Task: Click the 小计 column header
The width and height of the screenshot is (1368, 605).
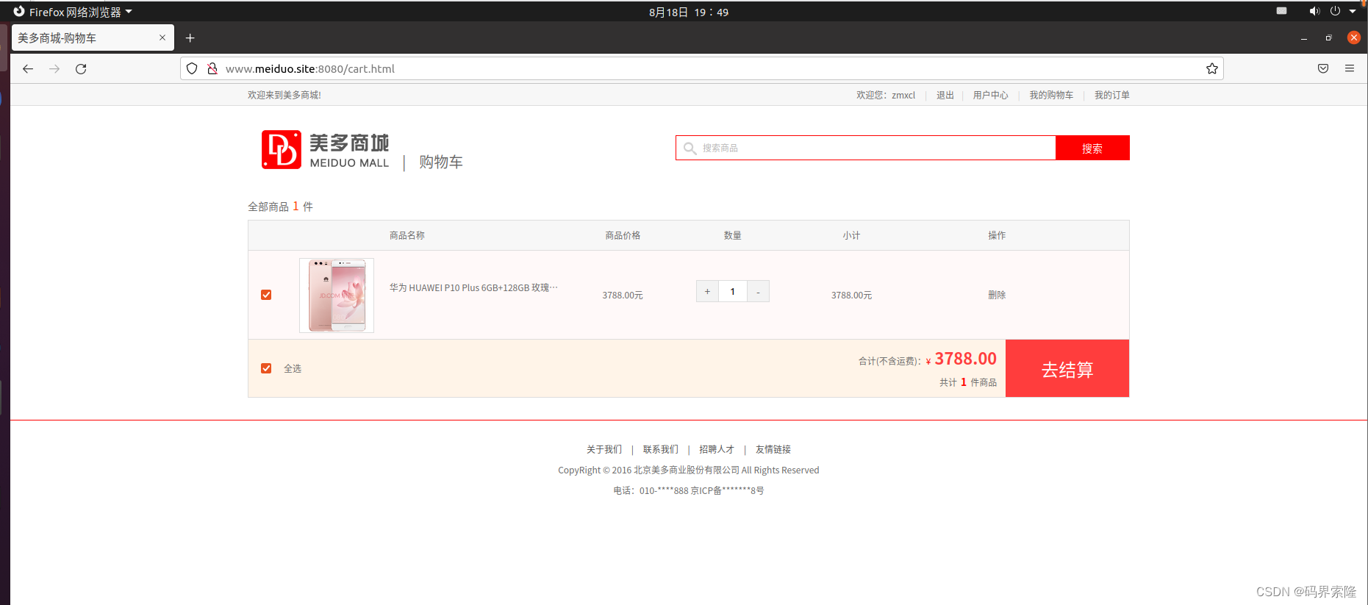Action: (x=851, y=235)
